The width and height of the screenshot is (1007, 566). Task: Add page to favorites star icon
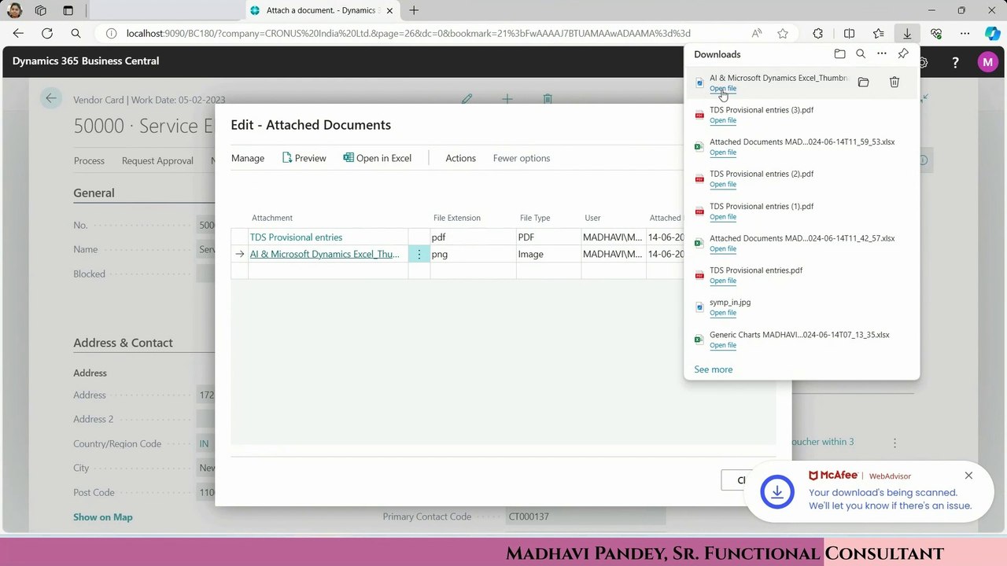pos(783,33)
